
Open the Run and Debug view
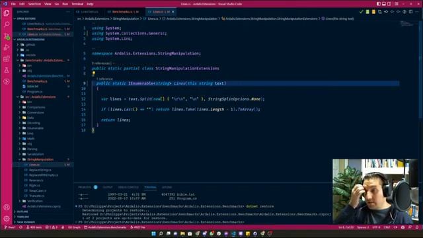[7, 48]
